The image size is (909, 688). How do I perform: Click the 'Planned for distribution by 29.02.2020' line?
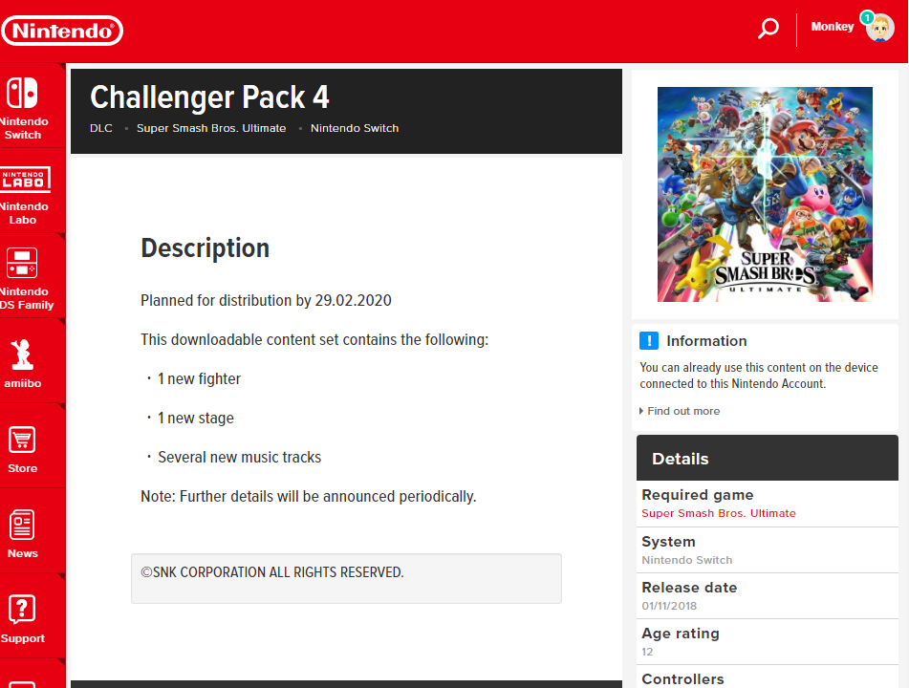click(266, 300)
